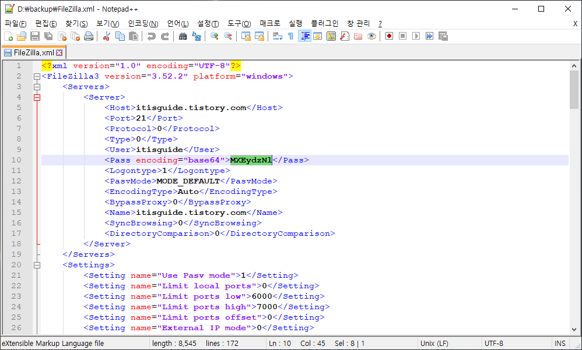Create a new file from toolbar

pos(8,36)
